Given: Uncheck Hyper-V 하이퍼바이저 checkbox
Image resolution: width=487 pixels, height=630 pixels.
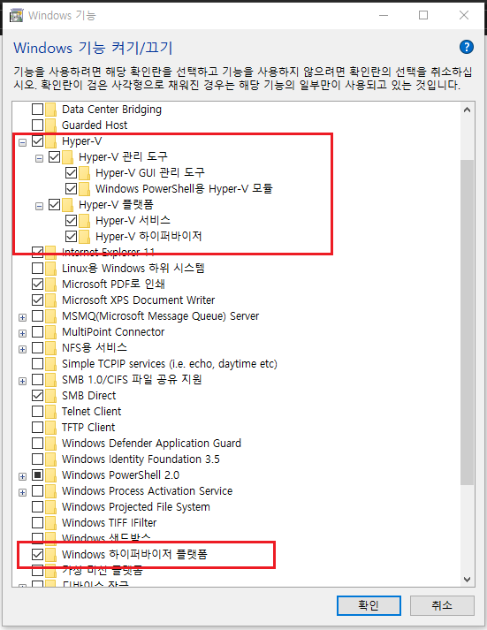Looking at the screenshot, I should [x=71, y=236].
